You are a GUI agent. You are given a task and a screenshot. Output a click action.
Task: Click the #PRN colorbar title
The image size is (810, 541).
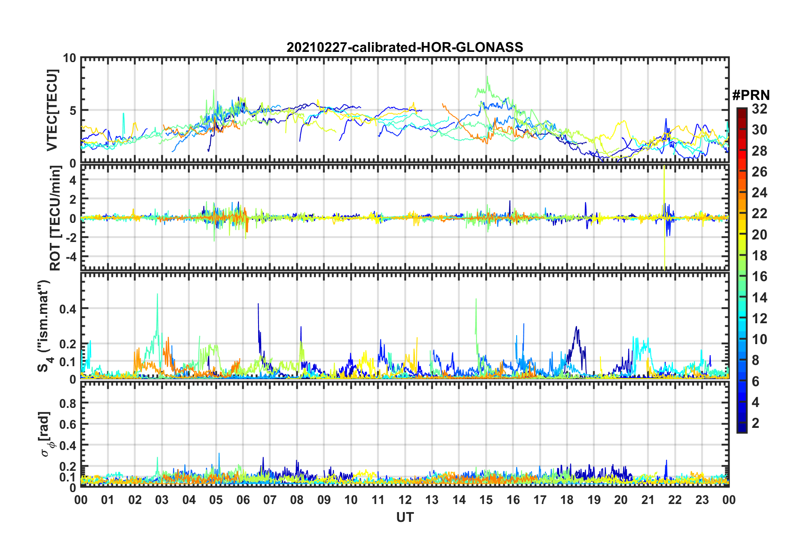(751, 95)
